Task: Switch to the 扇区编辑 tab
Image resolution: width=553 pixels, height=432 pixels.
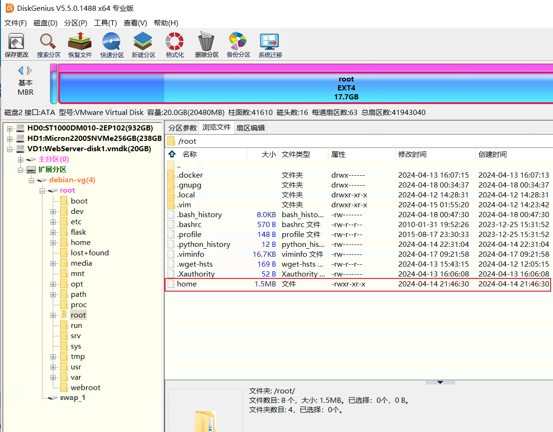Action: click(x=251, y=128)
